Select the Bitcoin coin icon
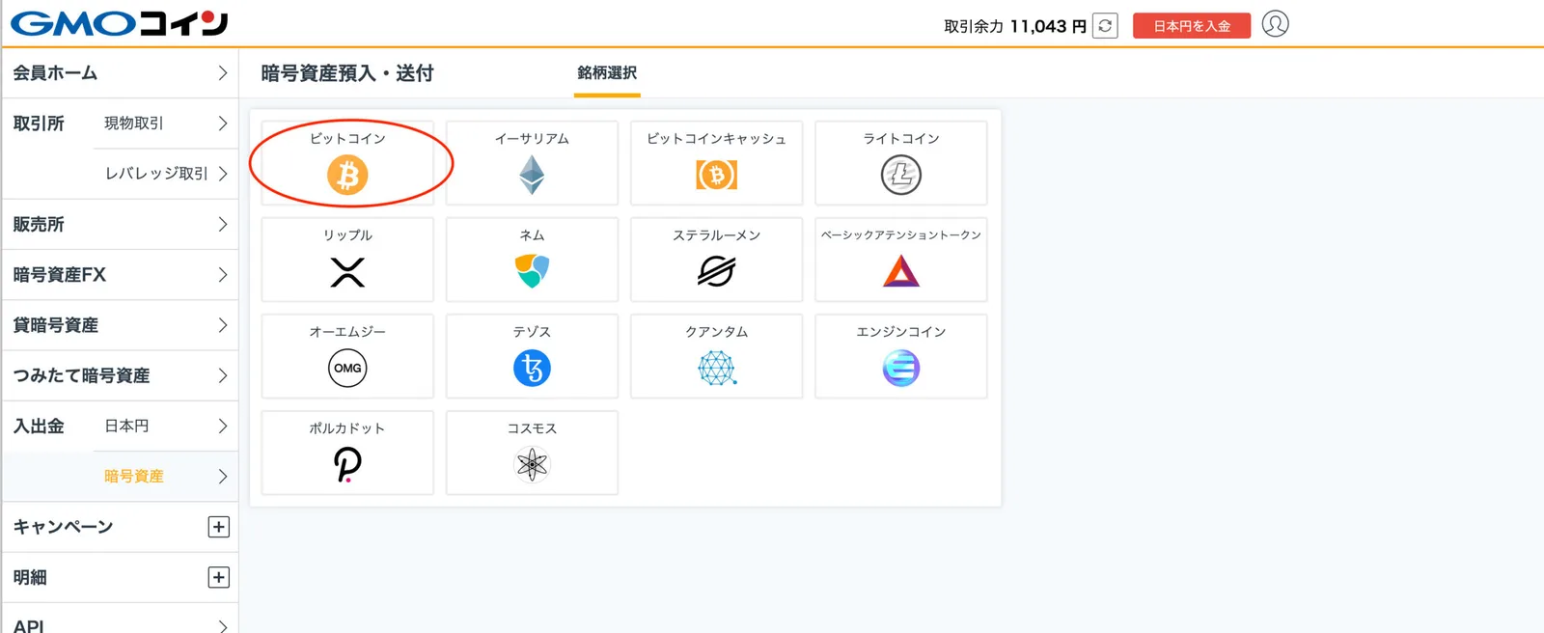The height and width of the screenshot is (633, 1544). point(347,176)
